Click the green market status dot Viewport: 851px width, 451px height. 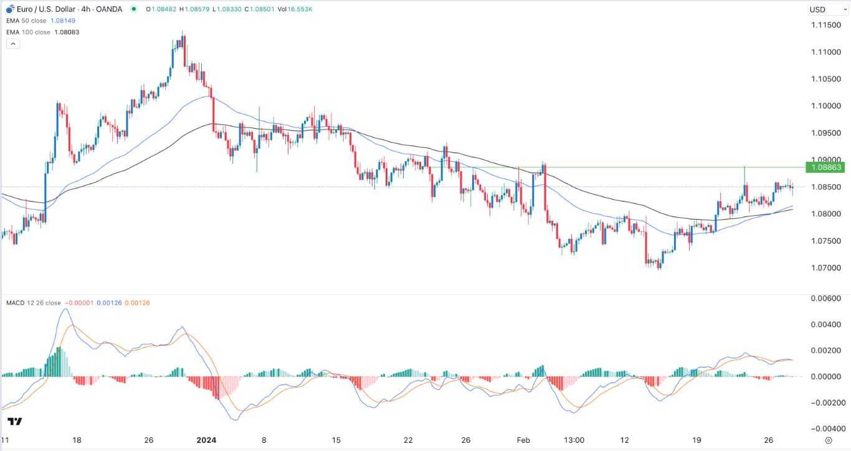(133, 8)
